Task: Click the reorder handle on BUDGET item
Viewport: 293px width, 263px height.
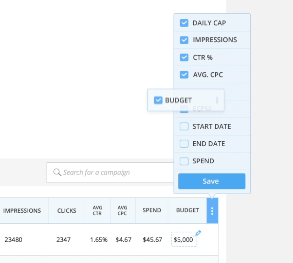Action: (217, 100)
